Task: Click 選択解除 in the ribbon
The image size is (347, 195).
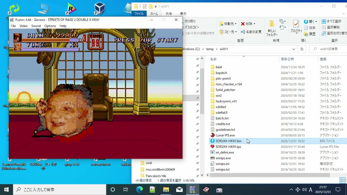Action: point(331,27)
